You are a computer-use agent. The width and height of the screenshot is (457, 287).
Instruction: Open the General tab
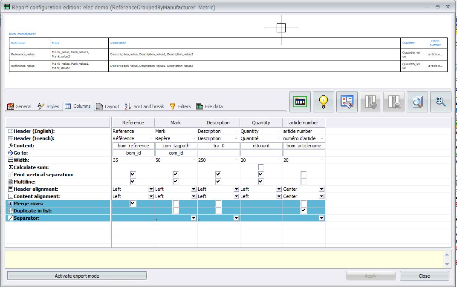[19, 106]
